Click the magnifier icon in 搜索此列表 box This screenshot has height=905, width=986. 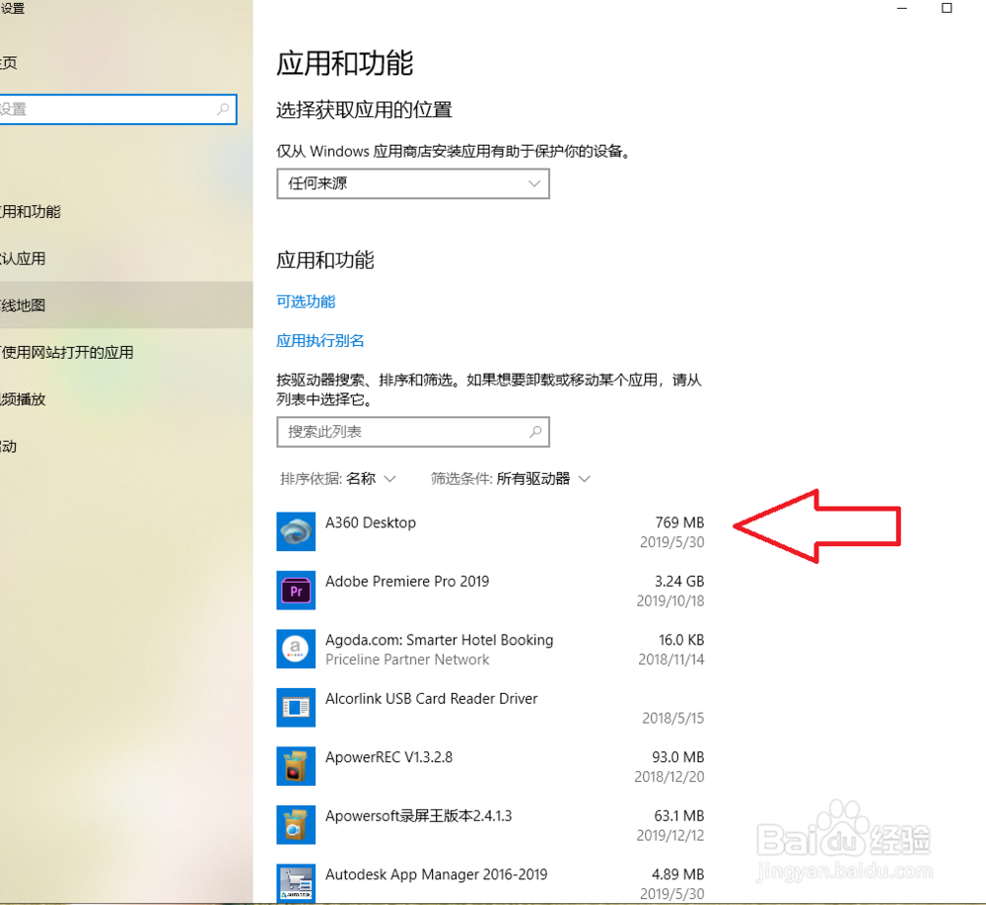pos(535,432)
